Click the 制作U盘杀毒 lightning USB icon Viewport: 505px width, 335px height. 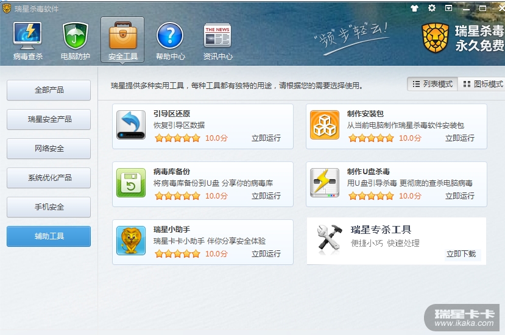click(x=325, y=183)
